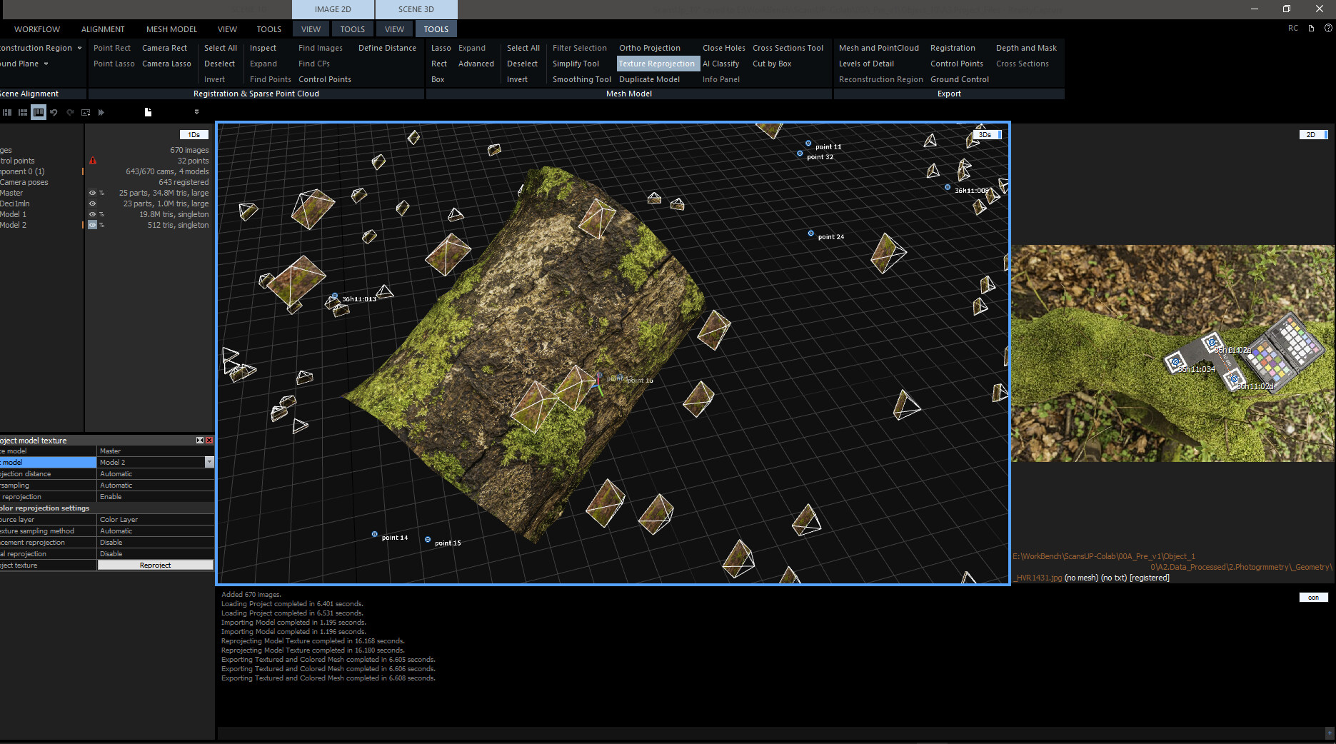Open the WORKFLOW ribbon menu
Viewport: 1336px width, 744px height.
click(36, 29)
